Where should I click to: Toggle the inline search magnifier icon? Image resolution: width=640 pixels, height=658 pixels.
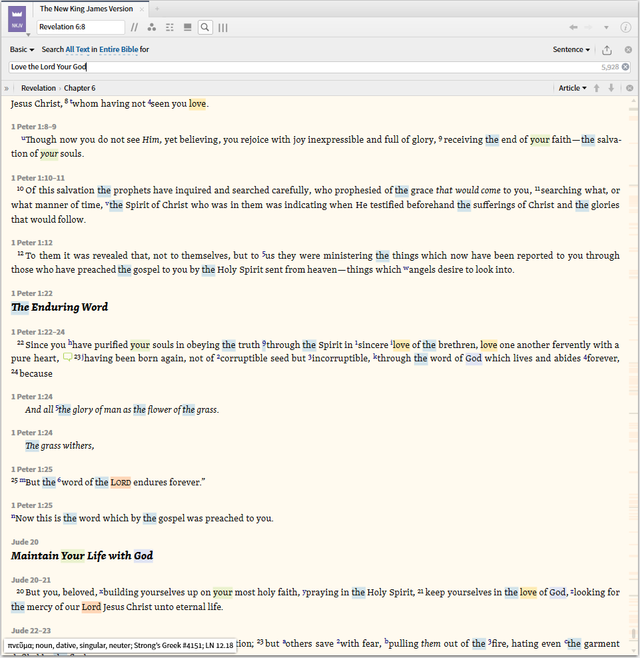tap(205, 28)
